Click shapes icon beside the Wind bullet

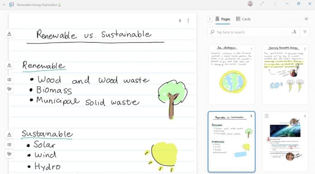click(9, 154)
